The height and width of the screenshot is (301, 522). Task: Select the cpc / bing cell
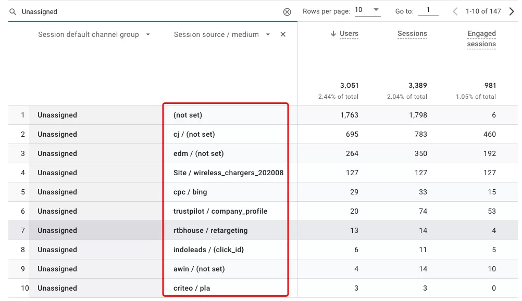190,192
